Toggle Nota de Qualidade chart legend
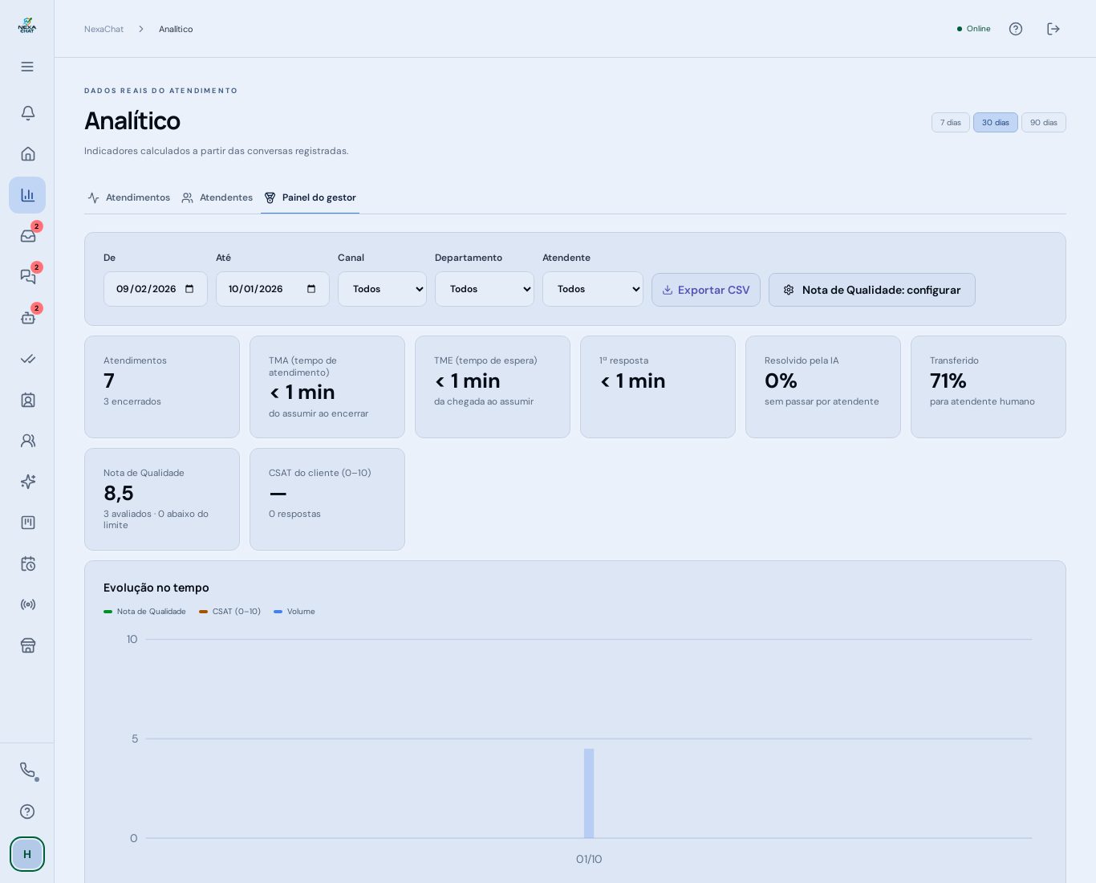 pos(144,612)
